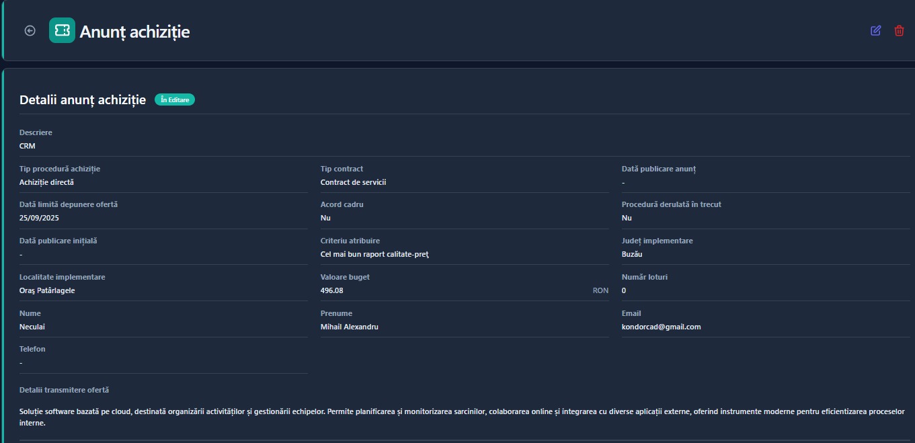
Task: Click the offer deadline date 25/09/2025
Action: (x=44, y=218)
